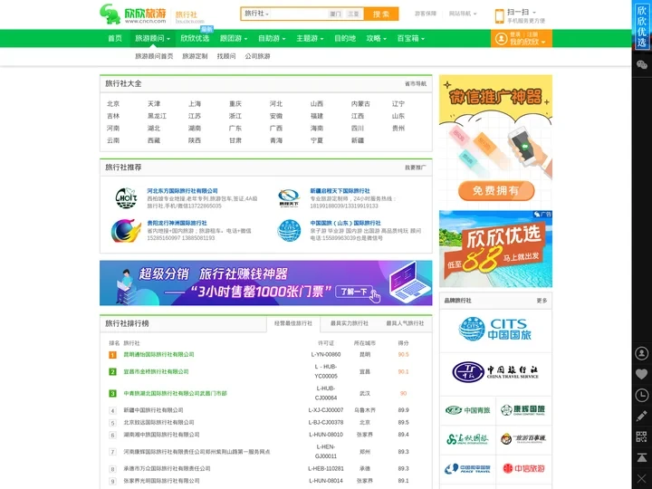Click the feedback pencil icon
Screen dimensions: 652x489
(x=642, y=416)
